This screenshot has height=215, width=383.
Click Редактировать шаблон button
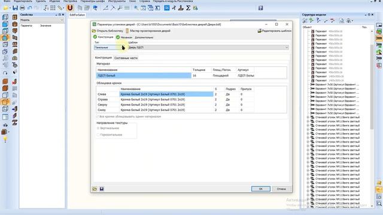[275, 31]
